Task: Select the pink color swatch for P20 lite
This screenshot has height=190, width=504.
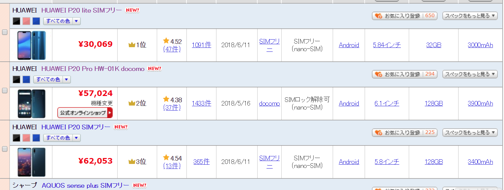Action: [x=26, y=21]
